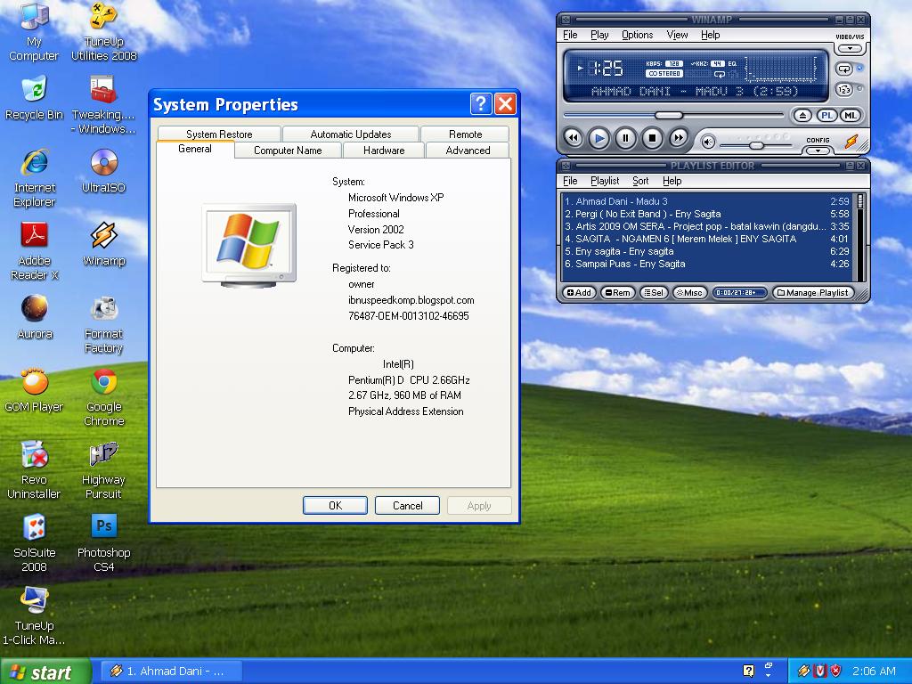This screenshot has width=912, height=684.
Task: Open the Automatic Updates tab
Action: coord(351,134)
